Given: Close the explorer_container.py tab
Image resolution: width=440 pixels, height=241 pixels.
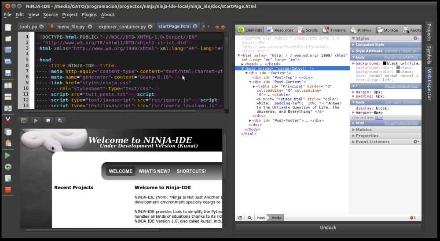Looking at the screenshot, I should click(150, 27).
